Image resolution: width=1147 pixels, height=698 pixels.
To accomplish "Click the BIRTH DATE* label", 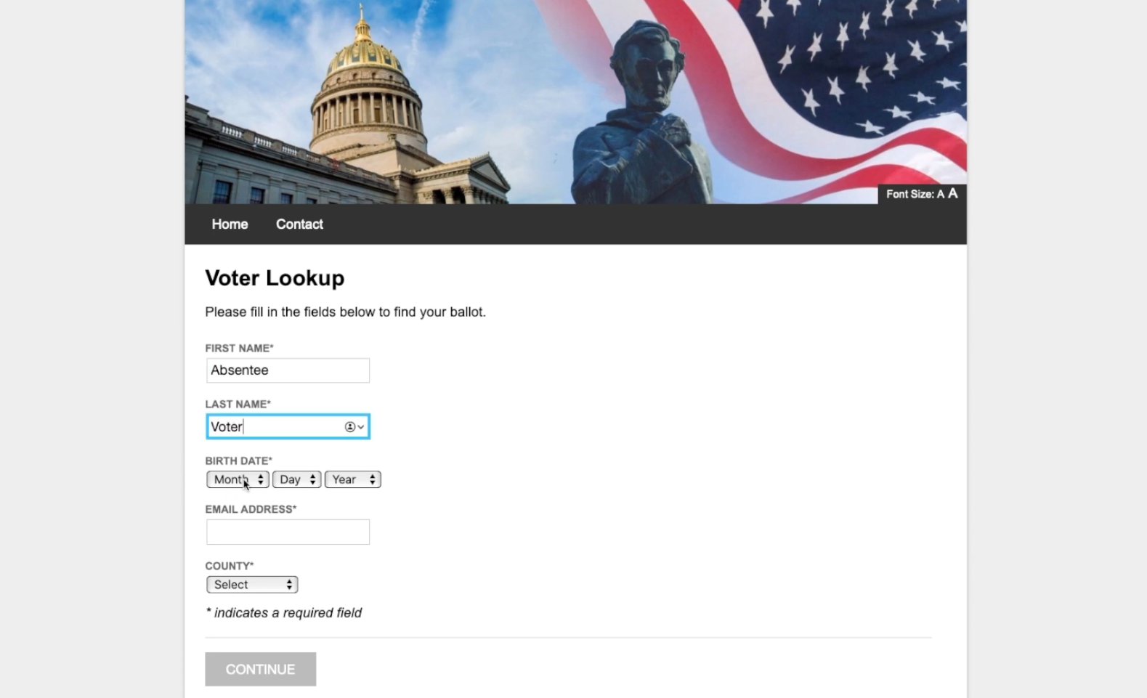I will 238,460.
